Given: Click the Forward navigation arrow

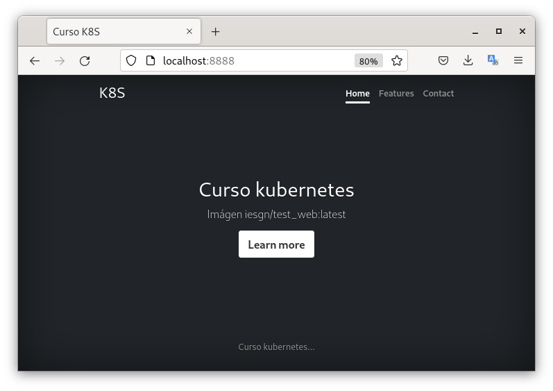Looking at the screenshot, I should coord(60,61).
